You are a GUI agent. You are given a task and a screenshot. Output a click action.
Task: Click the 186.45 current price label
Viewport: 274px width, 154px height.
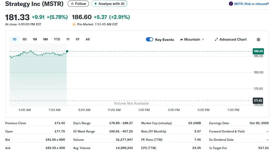258,51
